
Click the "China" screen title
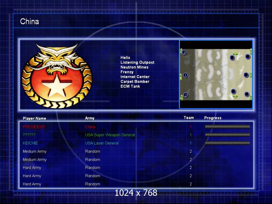click(x=30, y=21)
